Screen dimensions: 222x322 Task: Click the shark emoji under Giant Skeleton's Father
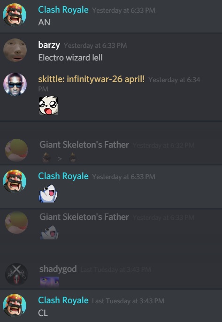click(49, 232)
